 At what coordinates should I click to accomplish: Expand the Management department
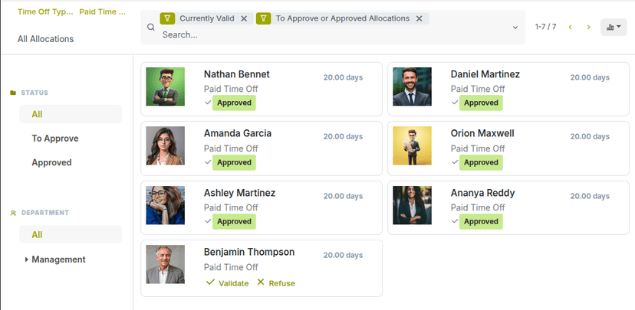[27, 259]
